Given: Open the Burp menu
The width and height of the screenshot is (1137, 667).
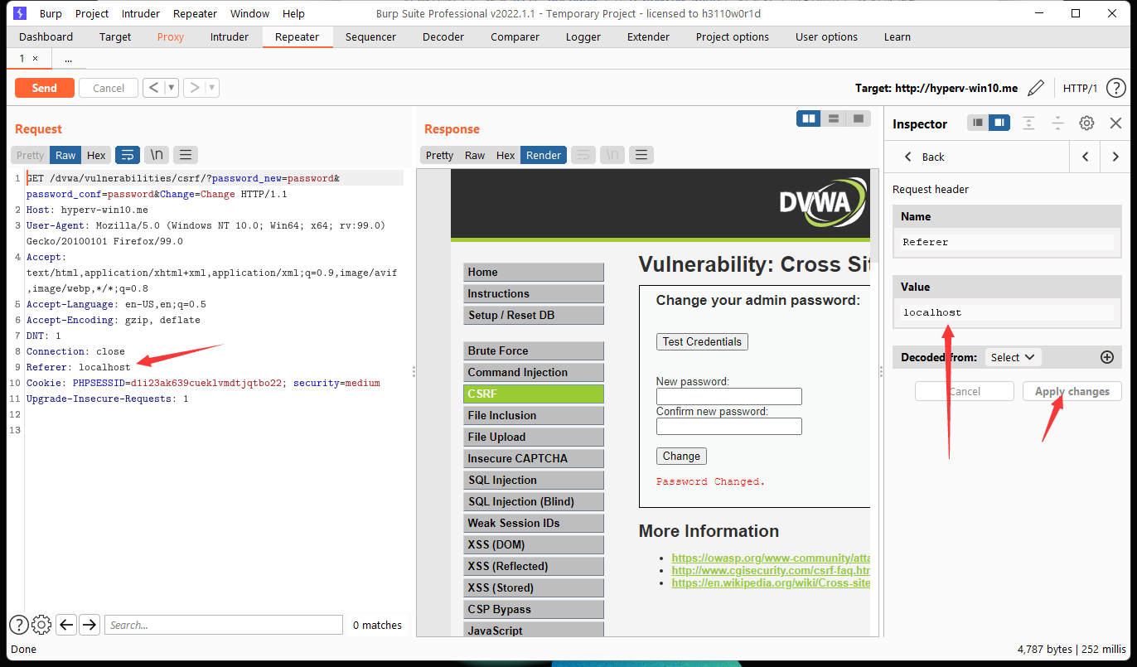Looking at the screenshot, I should coord(51,13).
